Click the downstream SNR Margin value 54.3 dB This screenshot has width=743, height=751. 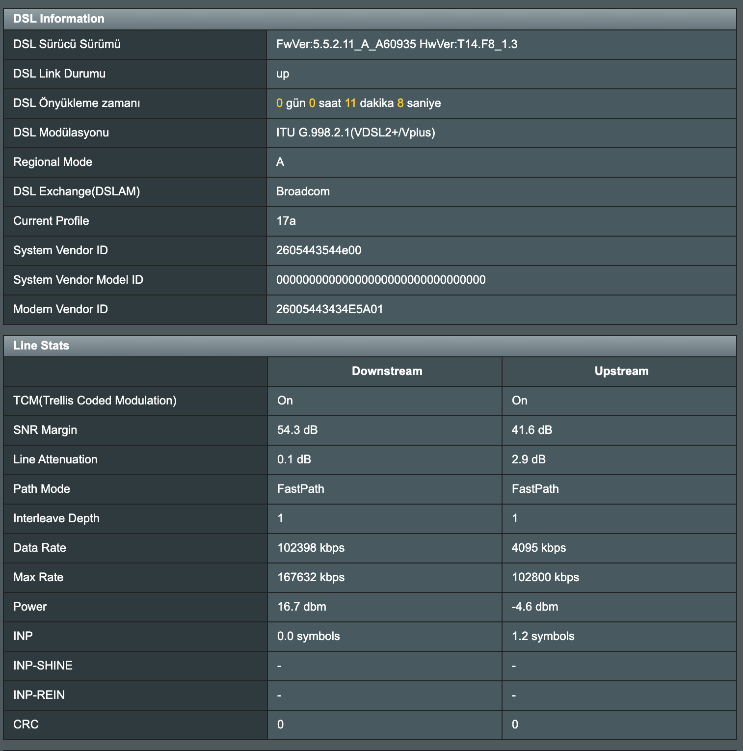[297, 430]
